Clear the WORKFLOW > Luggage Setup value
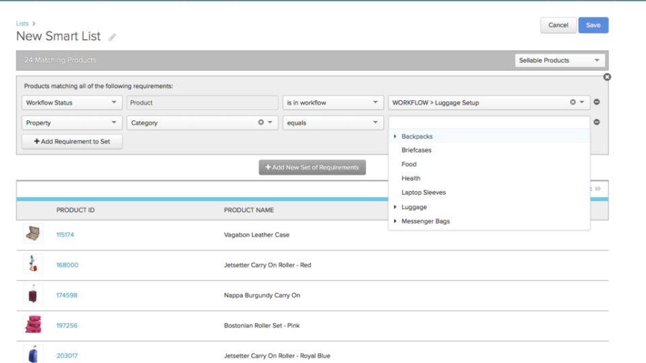Image resolution: width=646 pixels, height=363 pixels. pos(573,102)
